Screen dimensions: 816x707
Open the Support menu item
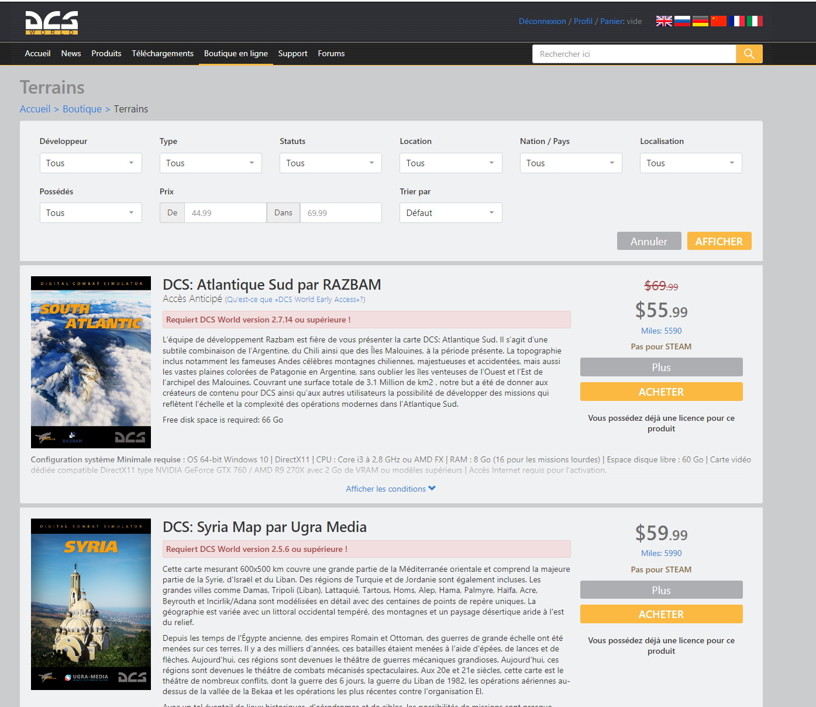[x=292, y=53]
